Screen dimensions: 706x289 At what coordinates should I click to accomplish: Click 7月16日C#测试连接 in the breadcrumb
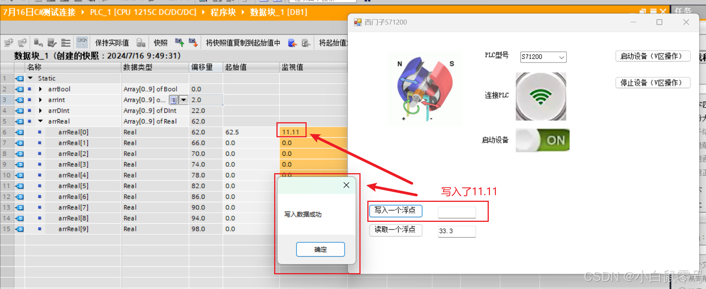click(x=39, y=12)
